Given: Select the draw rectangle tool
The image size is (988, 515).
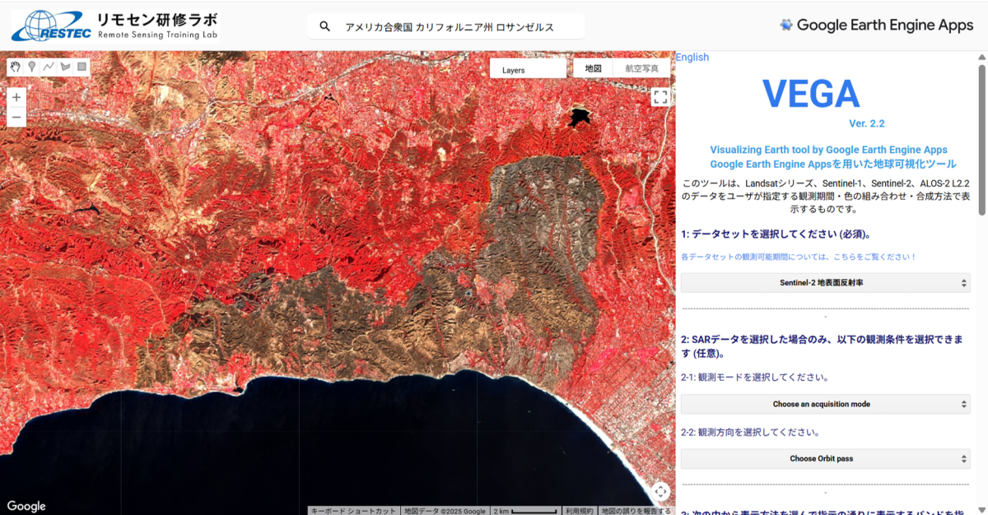Looking at the screenshot, I should coord(82,67).
